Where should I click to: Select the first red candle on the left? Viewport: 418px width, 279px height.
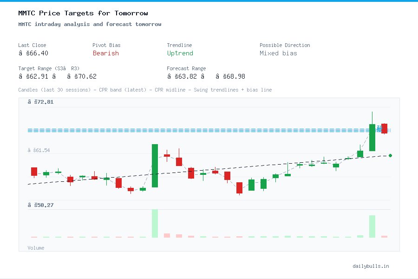(33, 172)
